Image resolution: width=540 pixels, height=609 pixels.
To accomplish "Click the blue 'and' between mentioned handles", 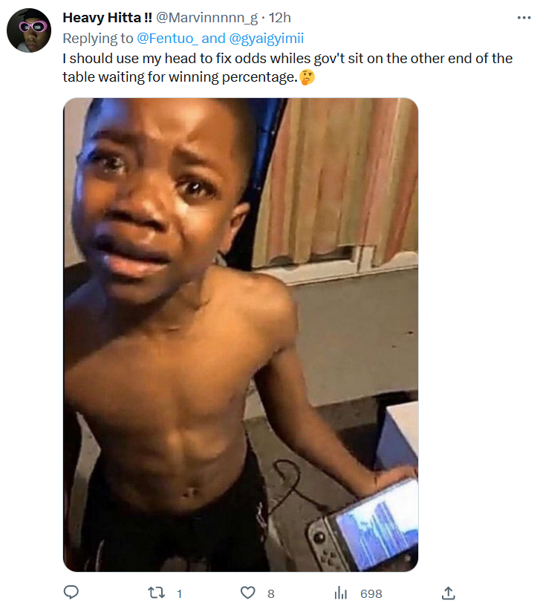I will [x=213, y=39].
